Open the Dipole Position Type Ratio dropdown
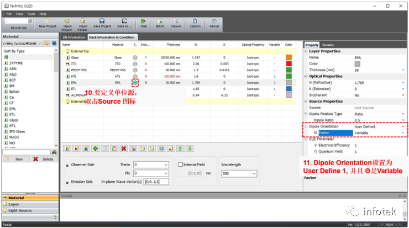 pos(403,114)
